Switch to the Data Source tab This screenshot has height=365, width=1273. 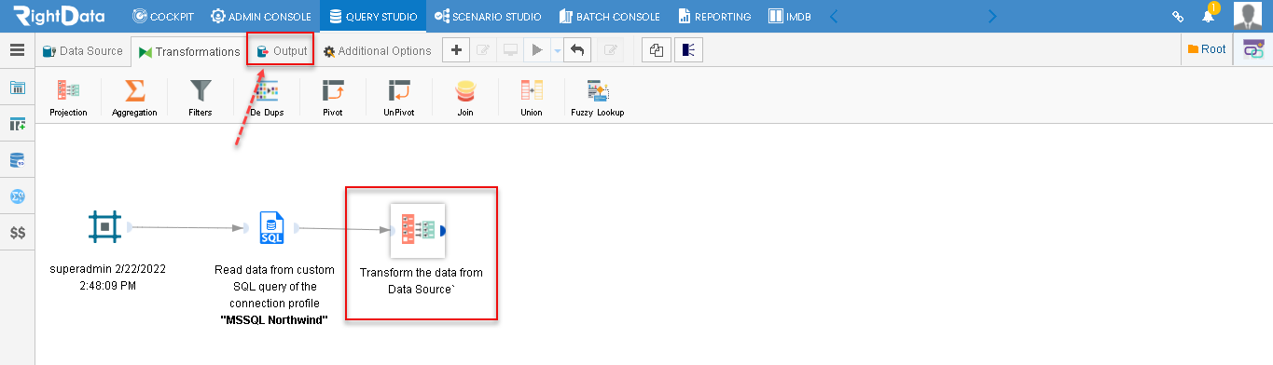click(x=83, y=51)
